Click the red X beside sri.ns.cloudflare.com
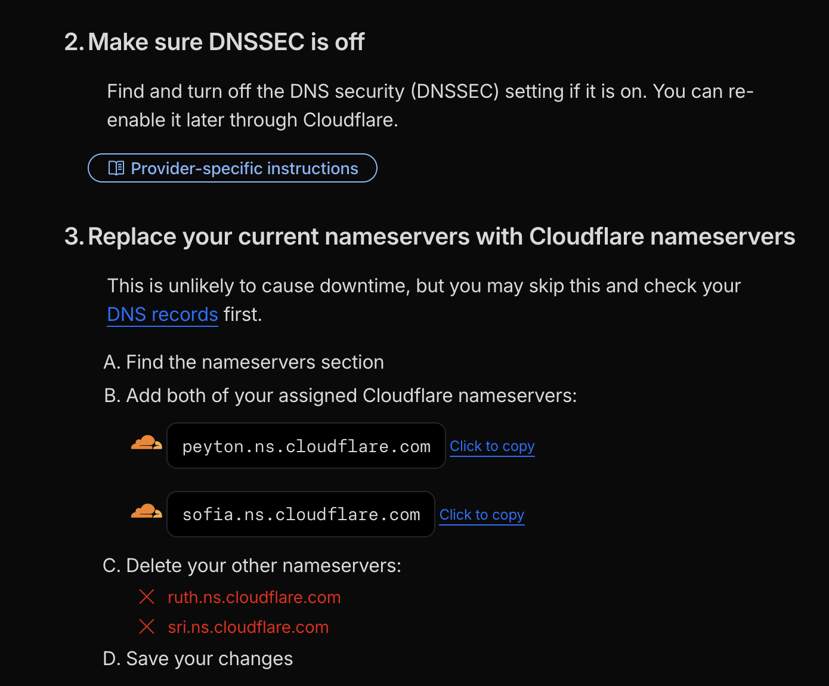The image size is (829, 686). [147, 626]
